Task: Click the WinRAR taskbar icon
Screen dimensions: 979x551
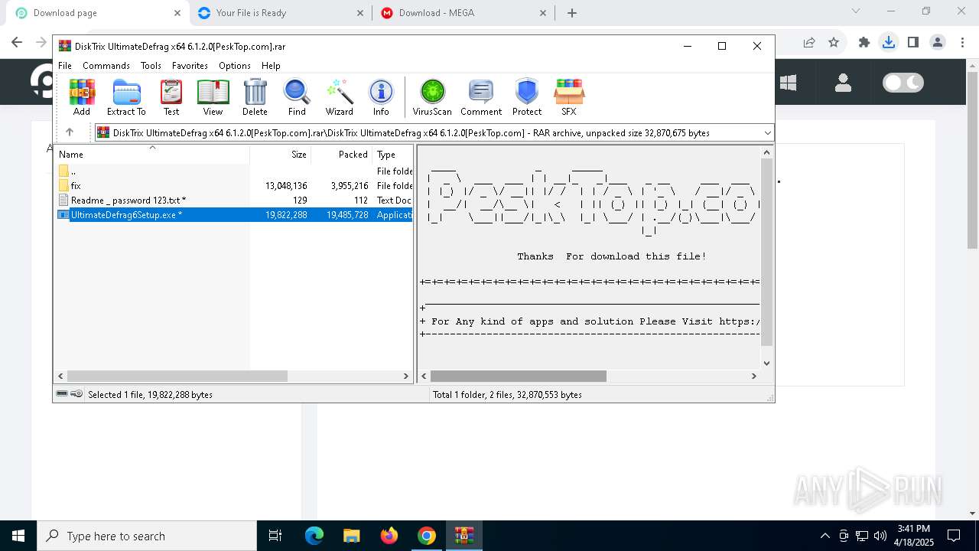Action: pos(463,536)
